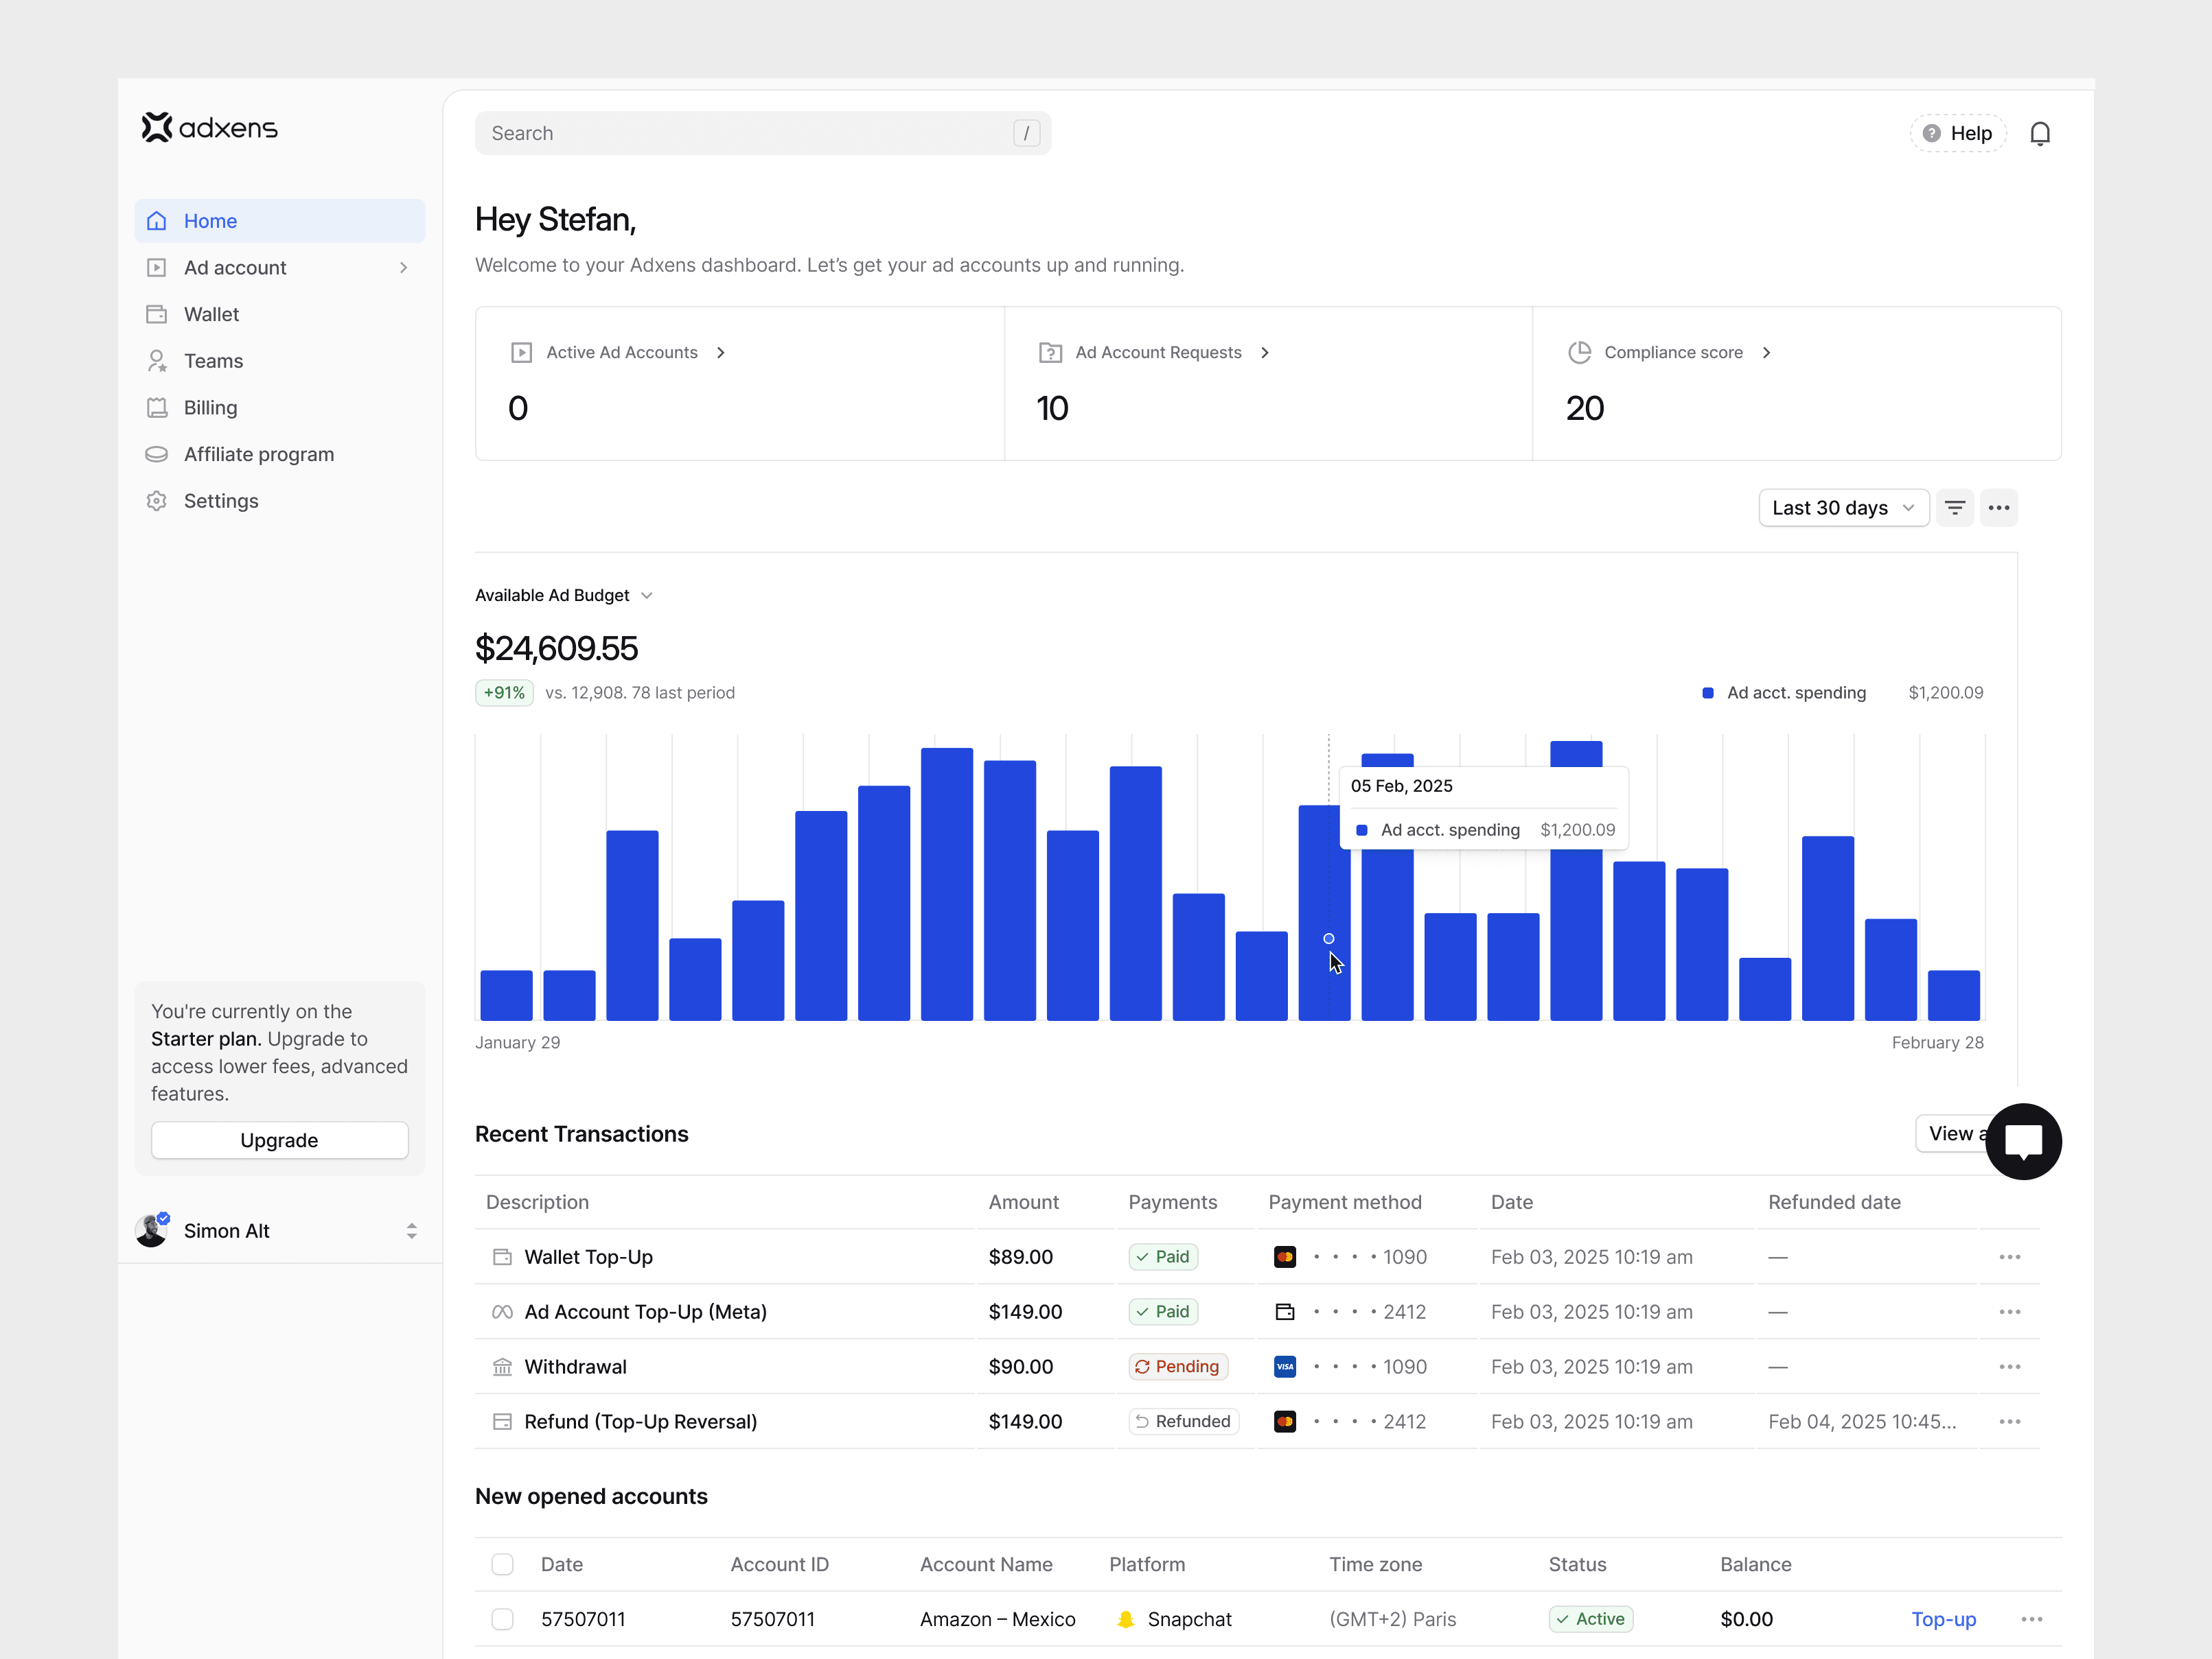The height and width of the screenshot is (1659, 2212).
Task: Check the Amazon – Mexico account row
Action: point(502,1619)
